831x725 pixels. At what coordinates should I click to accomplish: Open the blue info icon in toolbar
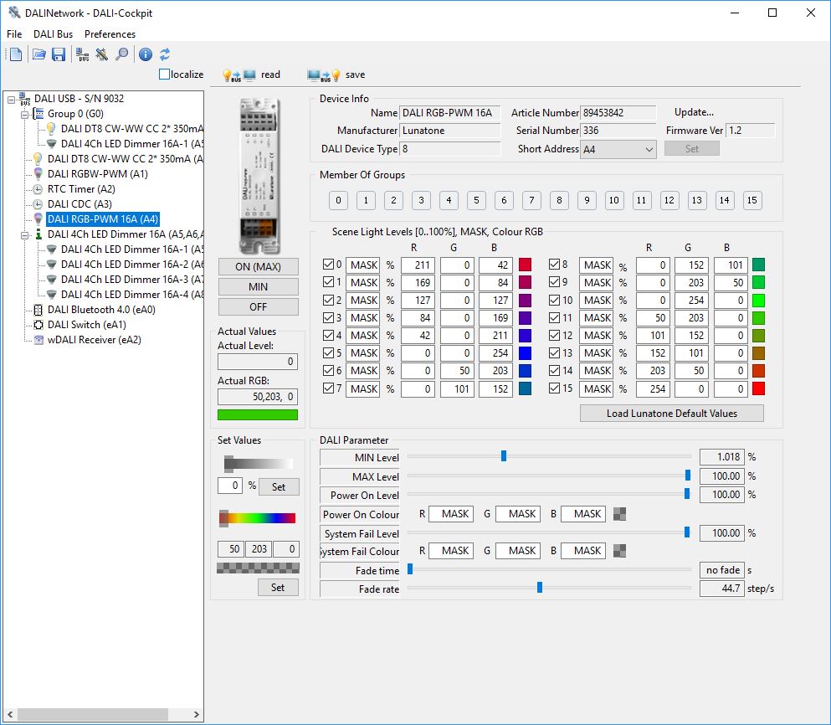point(146,54)
